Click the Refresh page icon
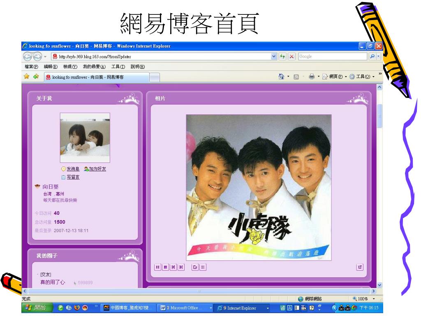Viewport: 421px width, 316px height. (282, 56)
